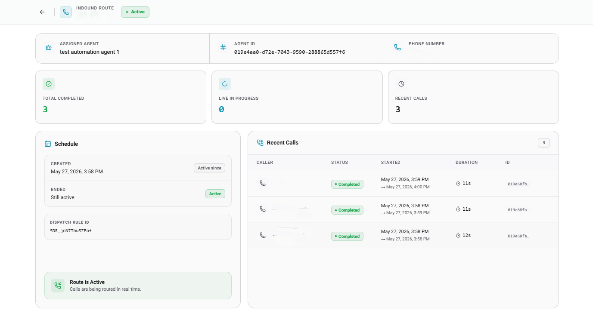Click caller phone icon in 11s 3:58 PM row

tap(263, 209)
